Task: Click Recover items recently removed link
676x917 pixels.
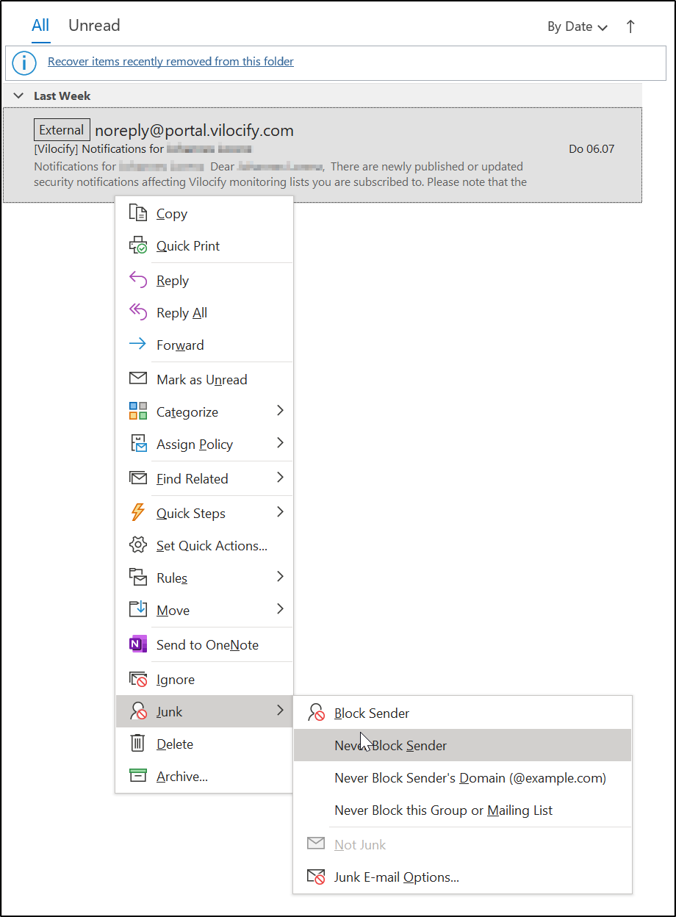Action: point(170,62)
